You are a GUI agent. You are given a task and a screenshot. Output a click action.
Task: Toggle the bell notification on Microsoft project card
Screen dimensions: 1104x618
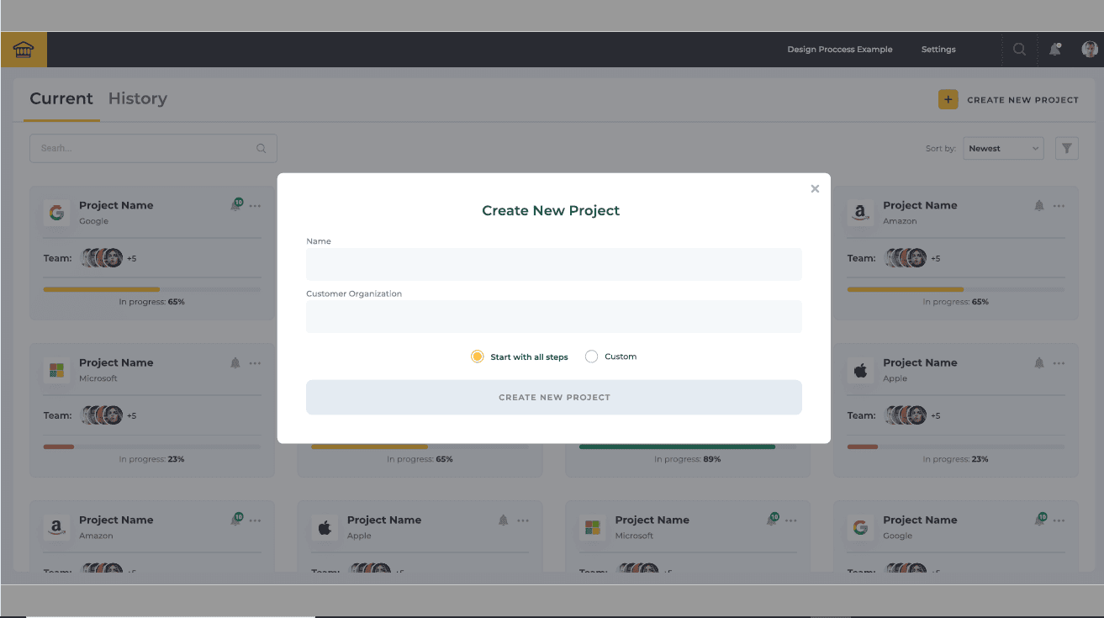(235, 362)
